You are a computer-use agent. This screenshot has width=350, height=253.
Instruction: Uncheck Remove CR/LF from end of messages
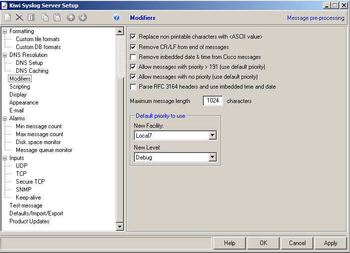tap(133, 47)
